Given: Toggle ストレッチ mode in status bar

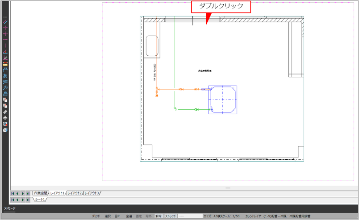Looking at the screenshot, I should (x=170, y=216).
